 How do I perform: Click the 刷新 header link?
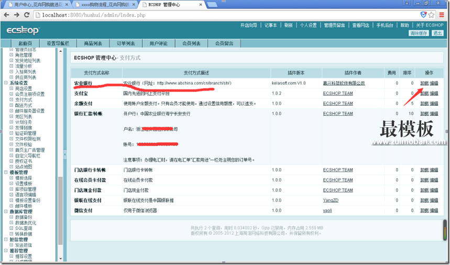coord(289,25)
